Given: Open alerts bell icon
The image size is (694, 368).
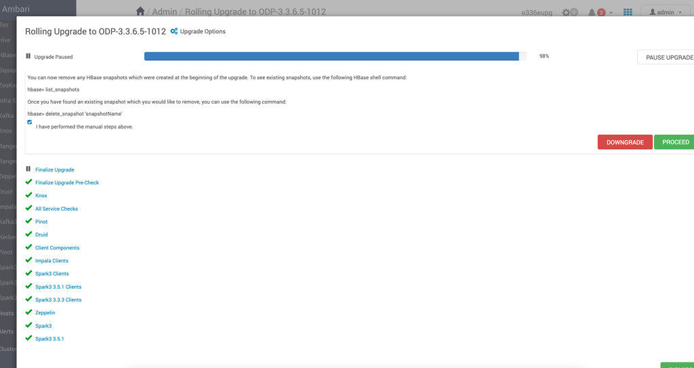Looking at the screenshot, I should 592,12.
